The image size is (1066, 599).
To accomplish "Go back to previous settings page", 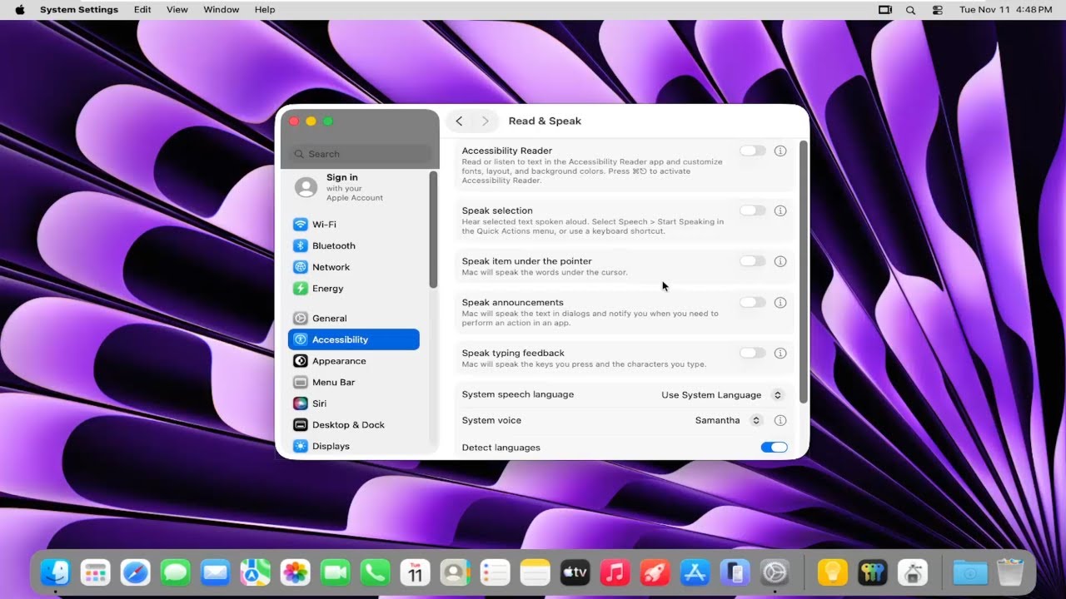I will (459, 121).
